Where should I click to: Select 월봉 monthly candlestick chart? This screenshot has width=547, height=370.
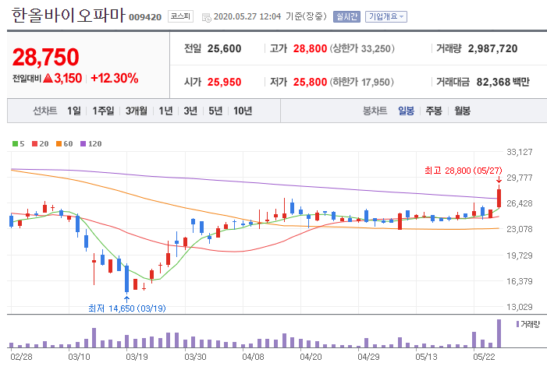[462, 111]
